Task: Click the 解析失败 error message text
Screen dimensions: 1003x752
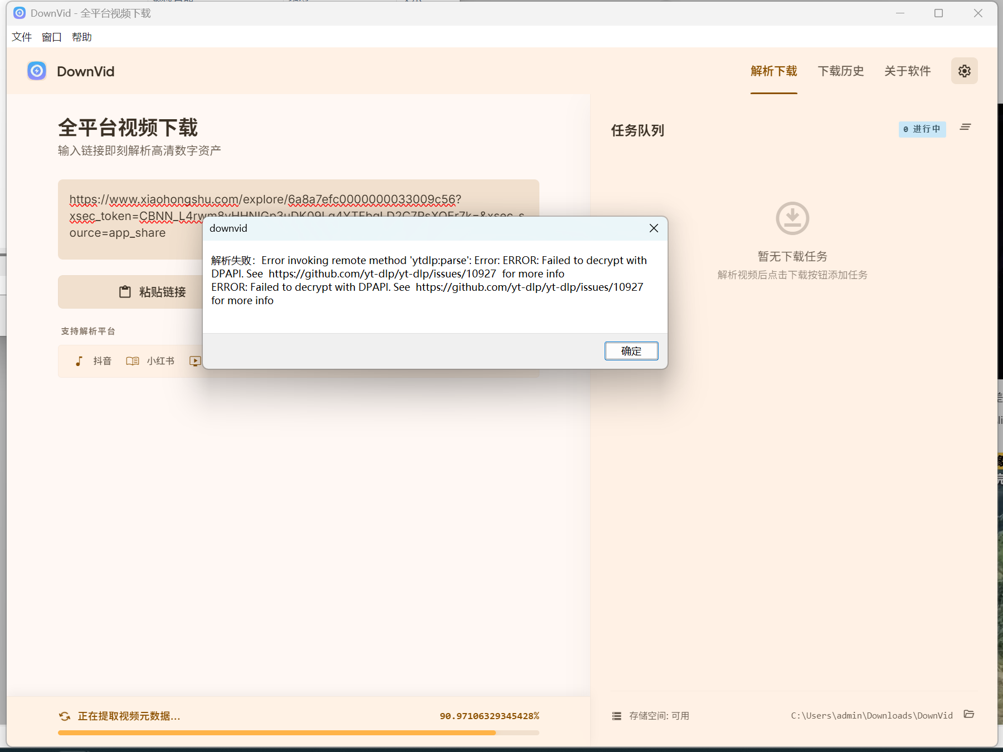Action: click(x=429, y=280)
